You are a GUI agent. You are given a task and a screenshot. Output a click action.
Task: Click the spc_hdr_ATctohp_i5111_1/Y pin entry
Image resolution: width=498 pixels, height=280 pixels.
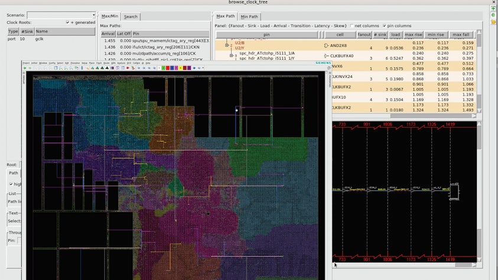tap(267, 58)
